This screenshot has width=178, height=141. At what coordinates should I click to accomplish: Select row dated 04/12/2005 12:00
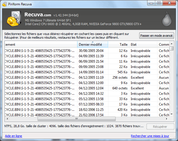click(87, 83)
